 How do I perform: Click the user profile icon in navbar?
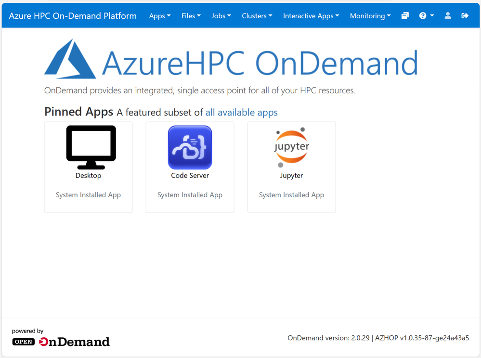tap(448, 15)
